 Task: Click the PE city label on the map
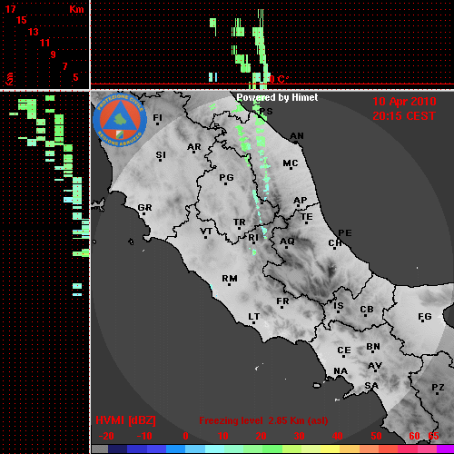tap(345, 233)
